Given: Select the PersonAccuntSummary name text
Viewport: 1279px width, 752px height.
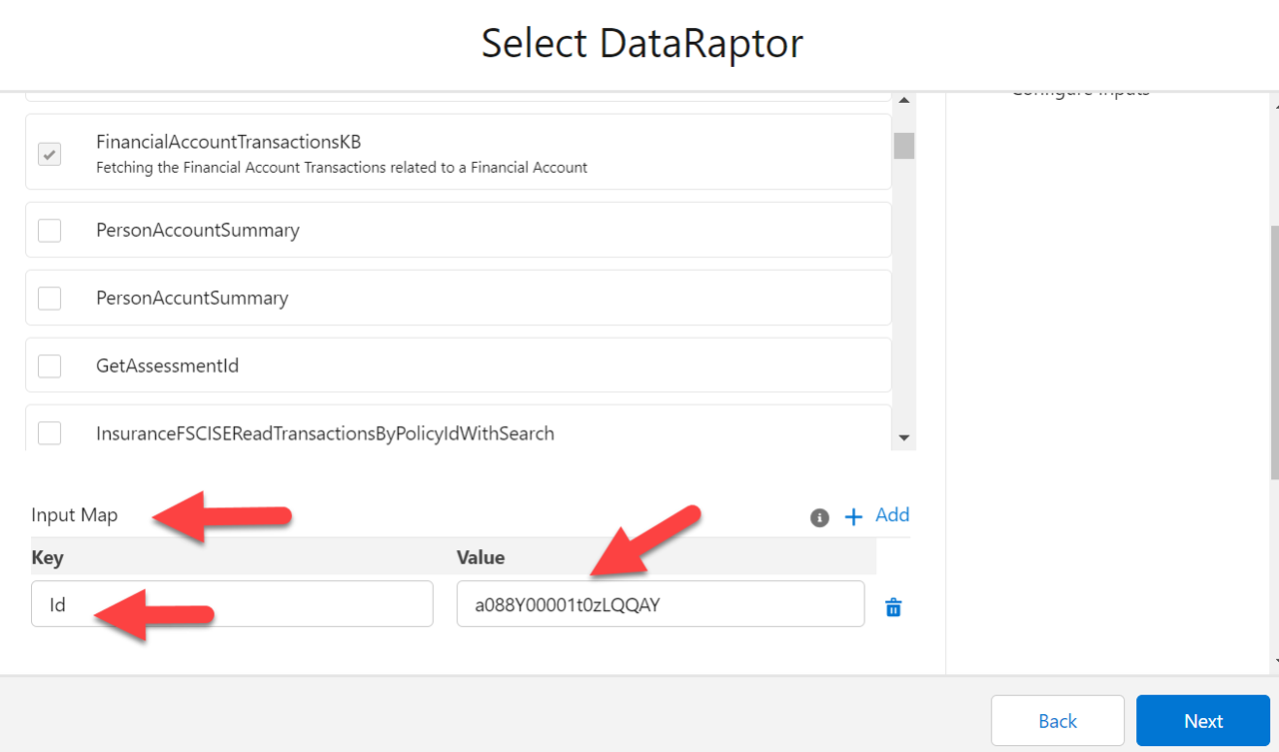Looking at the screenshot, I should [192, 298].
